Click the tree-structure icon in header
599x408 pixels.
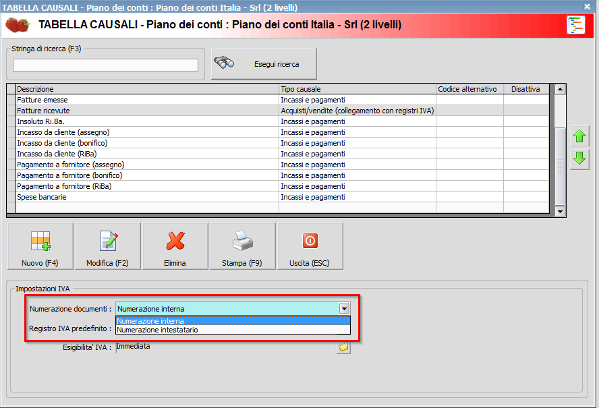tap(575, 25)
